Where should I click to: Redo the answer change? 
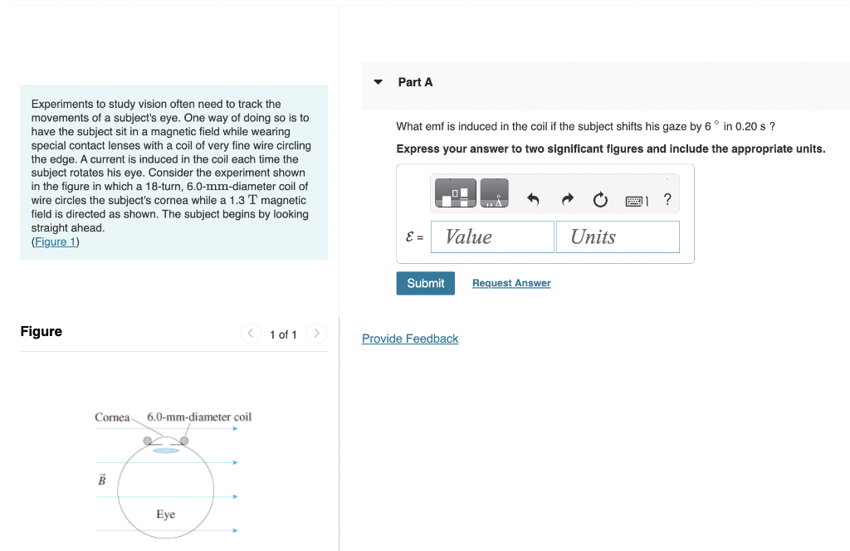point(567,199)
